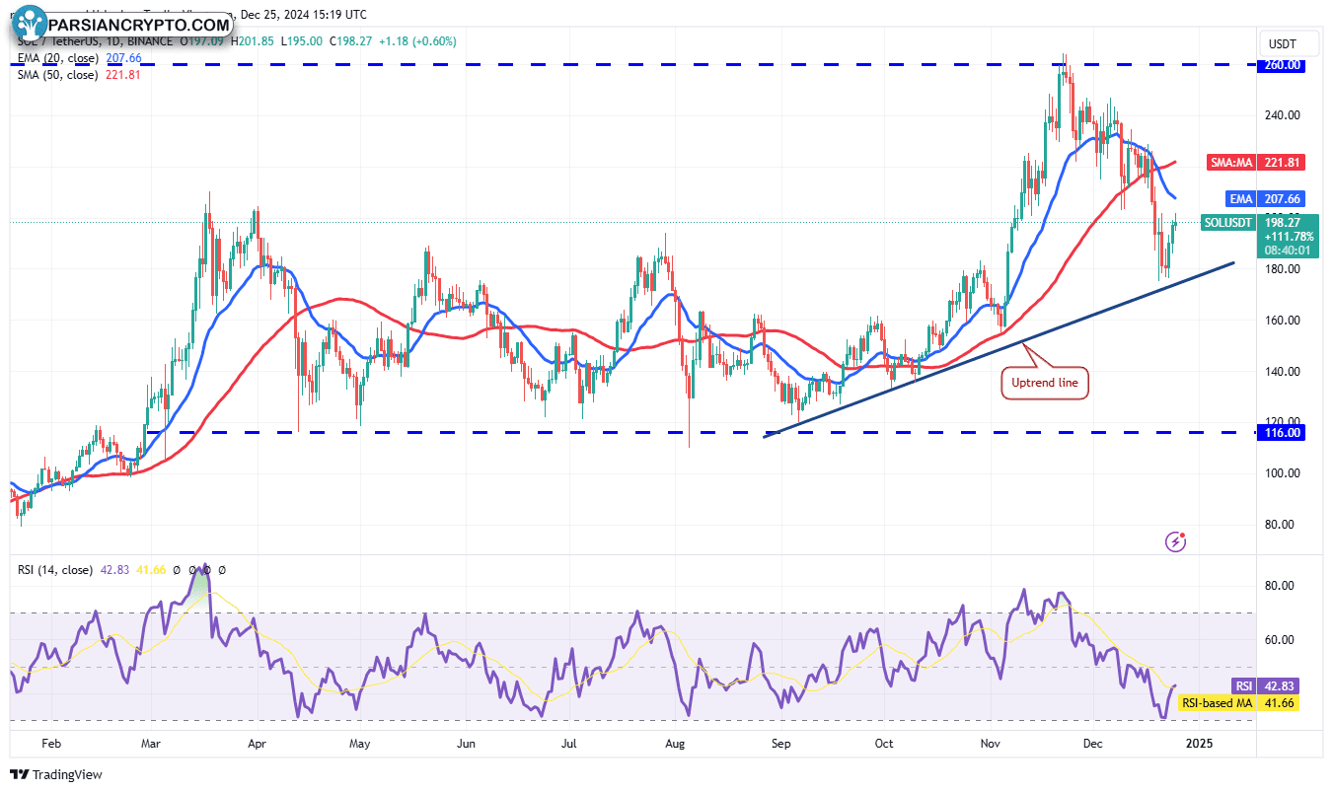Click the Dec date axis label

pyautogui.click(x=1091, y=743)
